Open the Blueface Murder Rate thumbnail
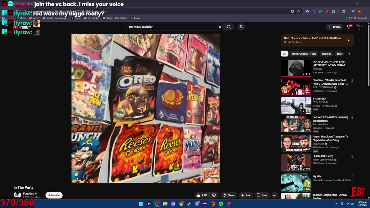 point(296,87)
